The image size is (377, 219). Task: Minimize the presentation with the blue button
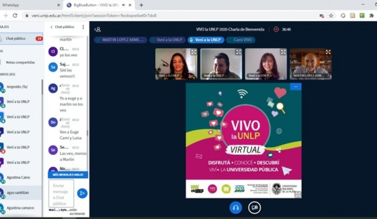(x=296, y=87)
